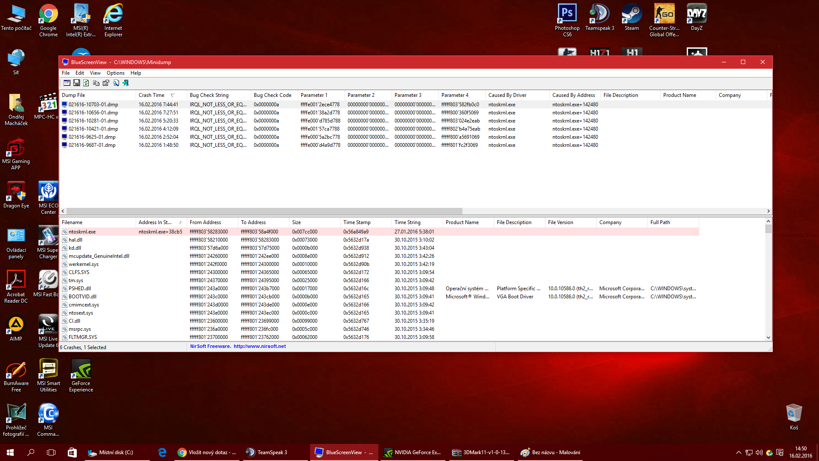
Task: Open the Options menu
Action: tap(115, 73)
